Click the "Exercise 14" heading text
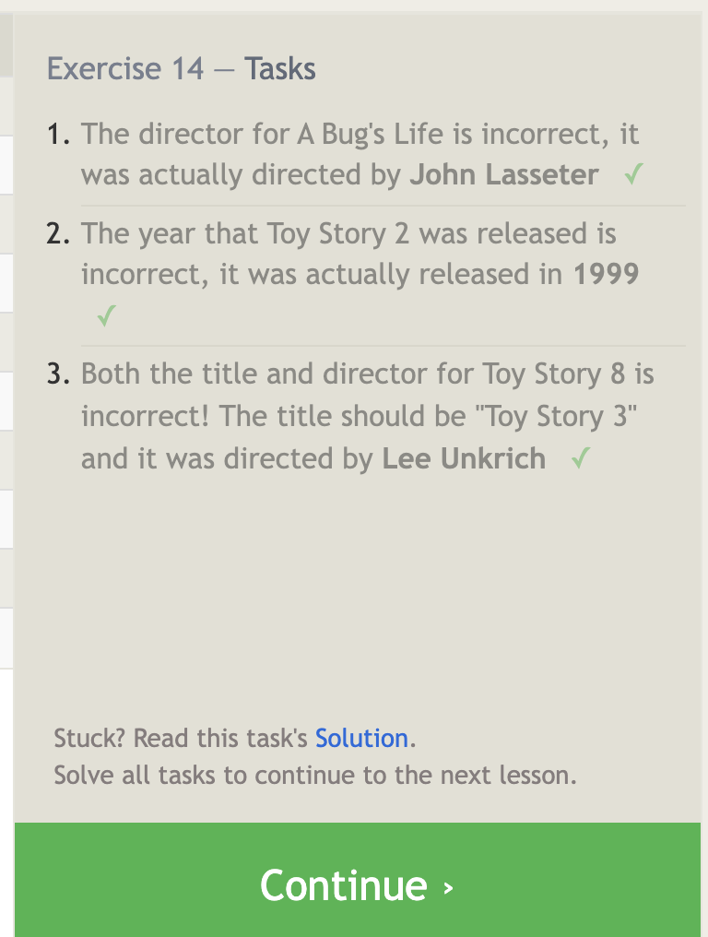 point(125,69)
